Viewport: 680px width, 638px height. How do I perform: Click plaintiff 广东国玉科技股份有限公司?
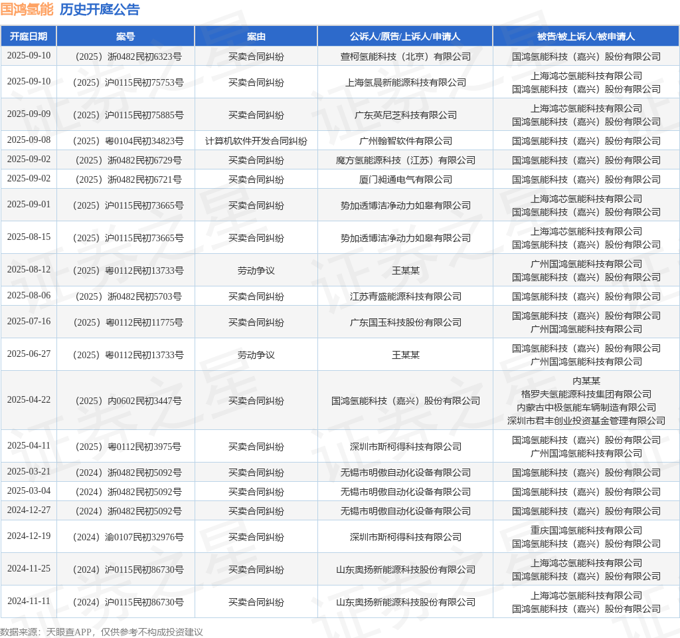[405, 322]
